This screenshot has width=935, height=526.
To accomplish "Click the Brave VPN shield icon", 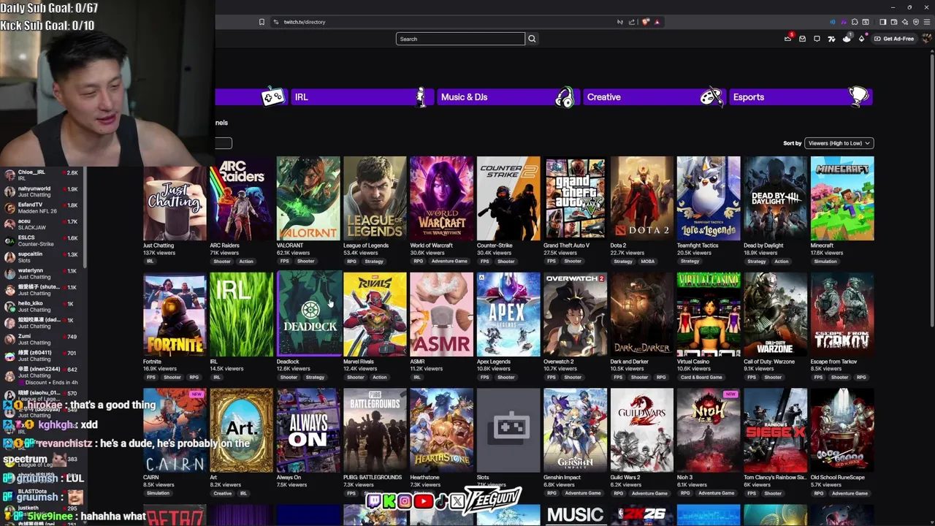I will coord(916,22).
